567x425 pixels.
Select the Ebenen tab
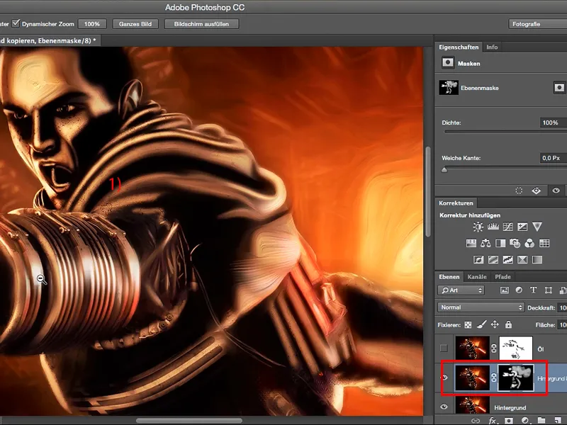[x=449, y=277]
